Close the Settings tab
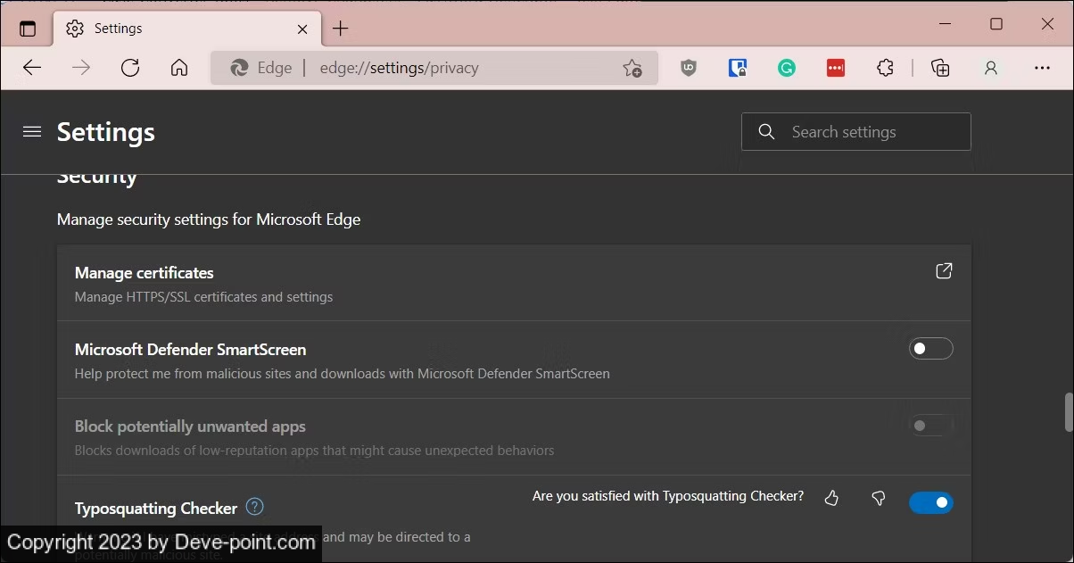 point(302,29)
